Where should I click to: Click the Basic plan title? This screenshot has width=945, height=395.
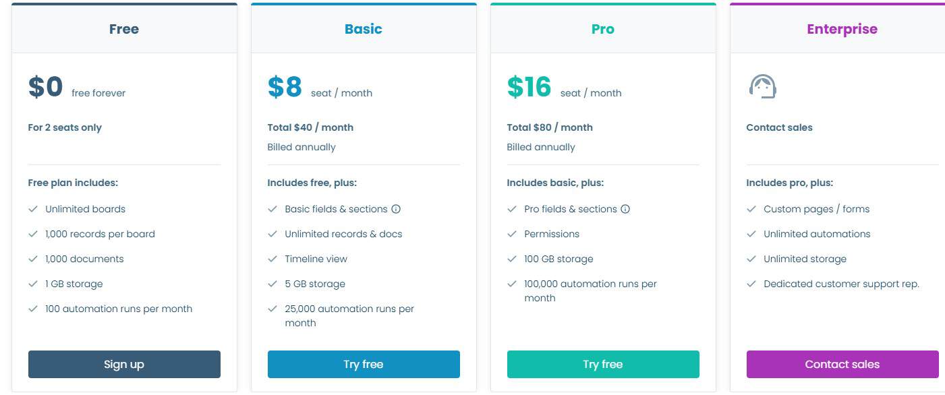click(364, 29)
